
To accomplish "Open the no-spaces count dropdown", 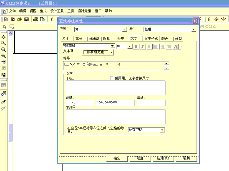I will pyautogui.click(x=162, y=130).
